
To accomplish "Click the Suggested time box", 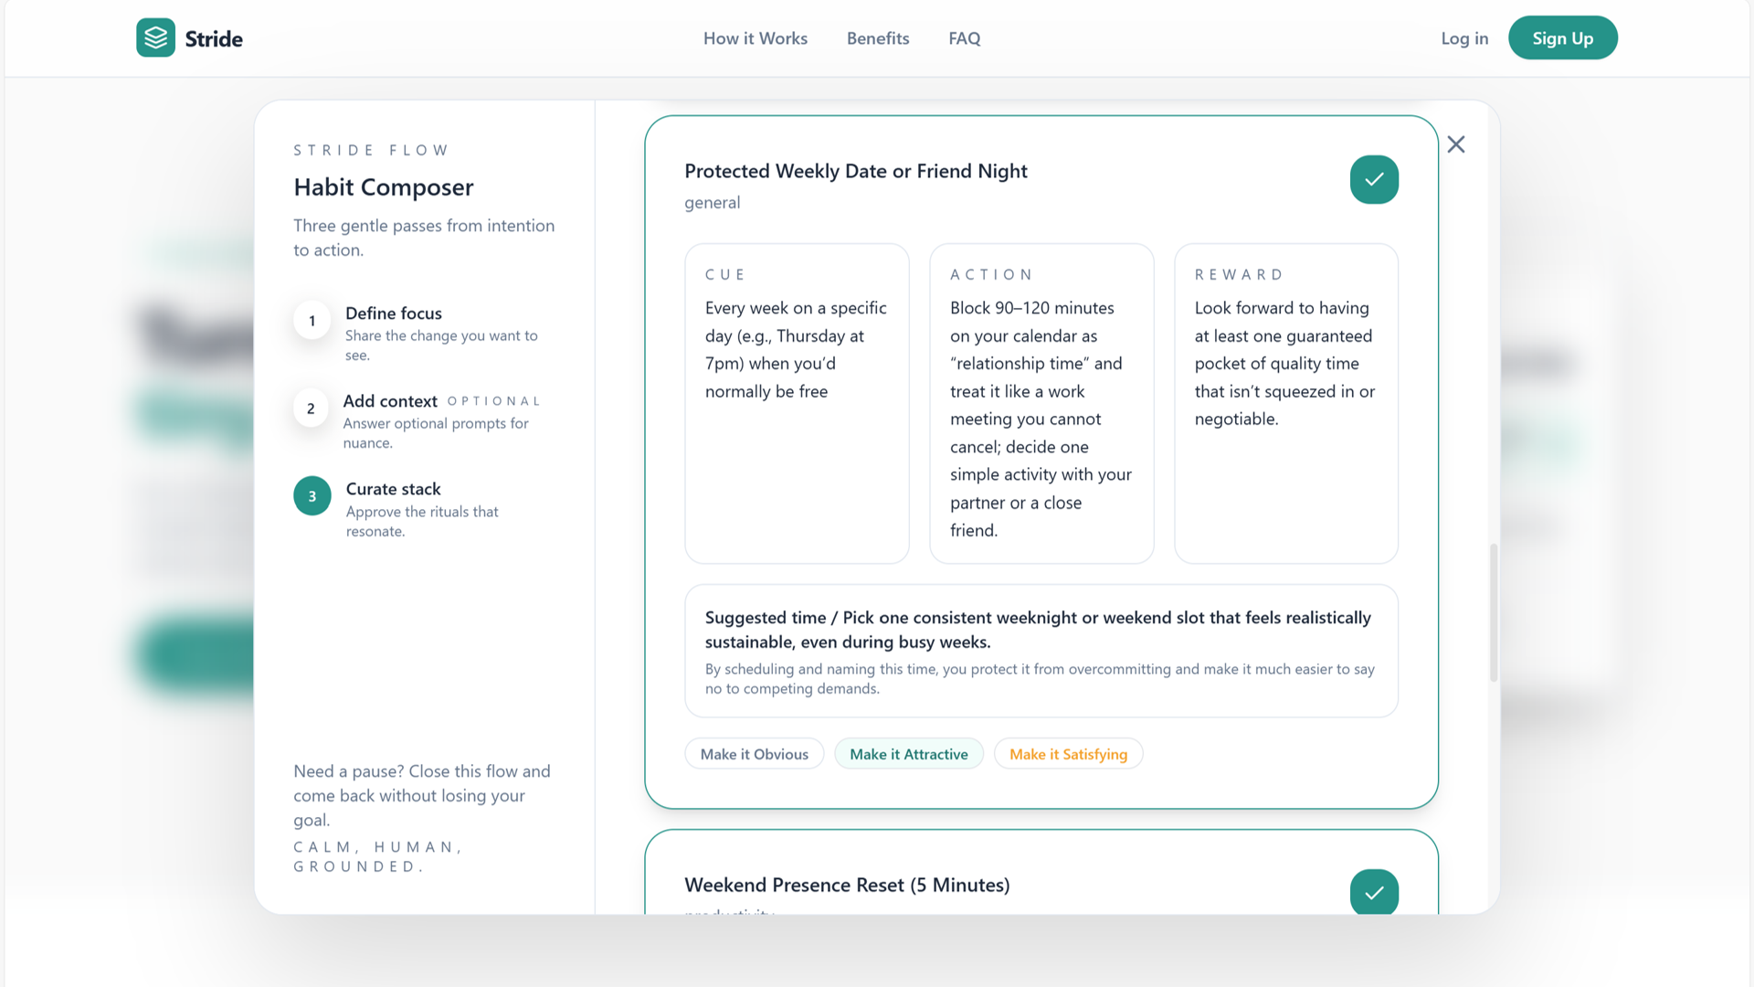I will [x=1041, y=651].
